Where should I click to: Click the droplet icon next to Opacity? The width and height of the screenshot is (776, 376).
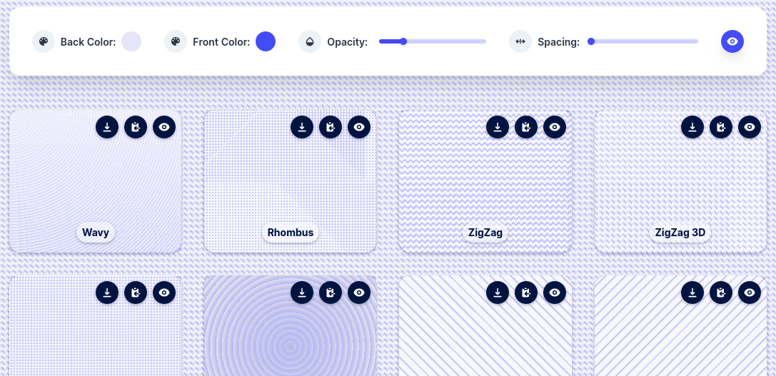[x=310, y=41]
